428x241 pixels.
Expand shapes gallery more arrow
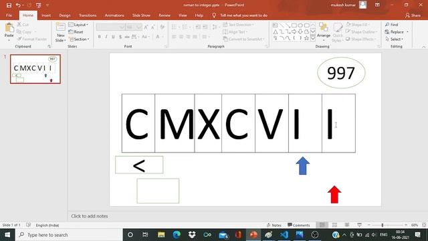313,39
